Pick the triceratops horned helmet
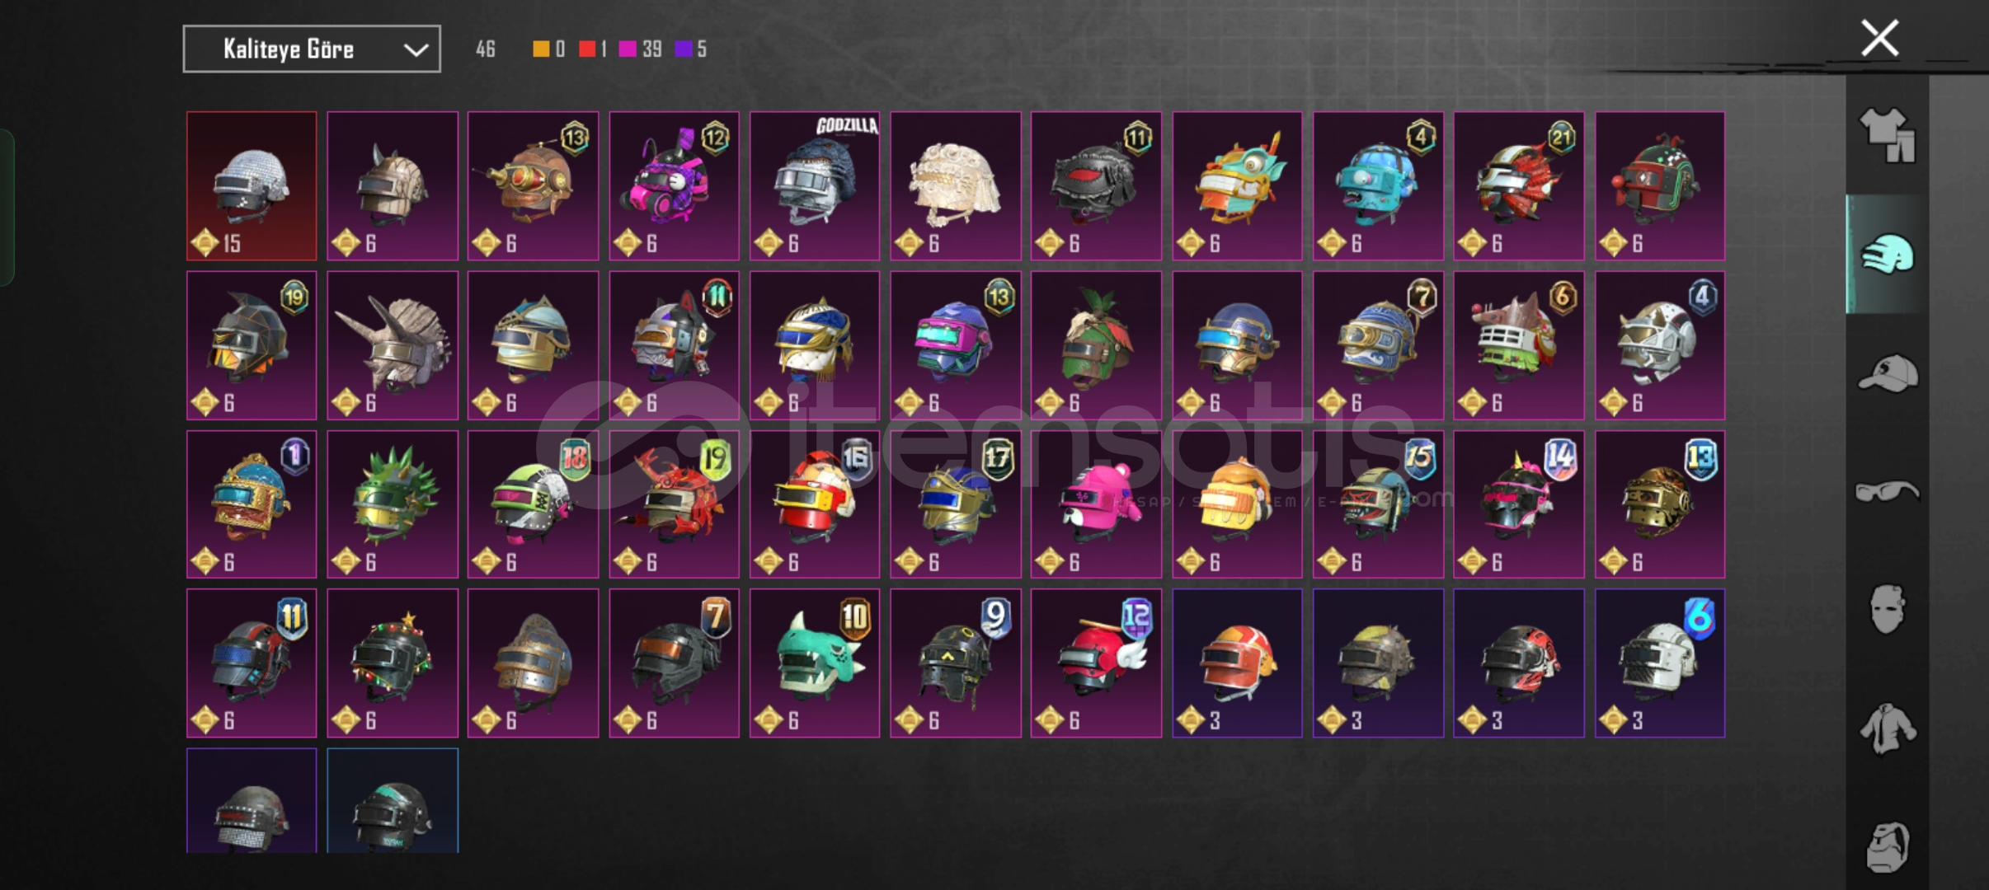 (393, 345)
